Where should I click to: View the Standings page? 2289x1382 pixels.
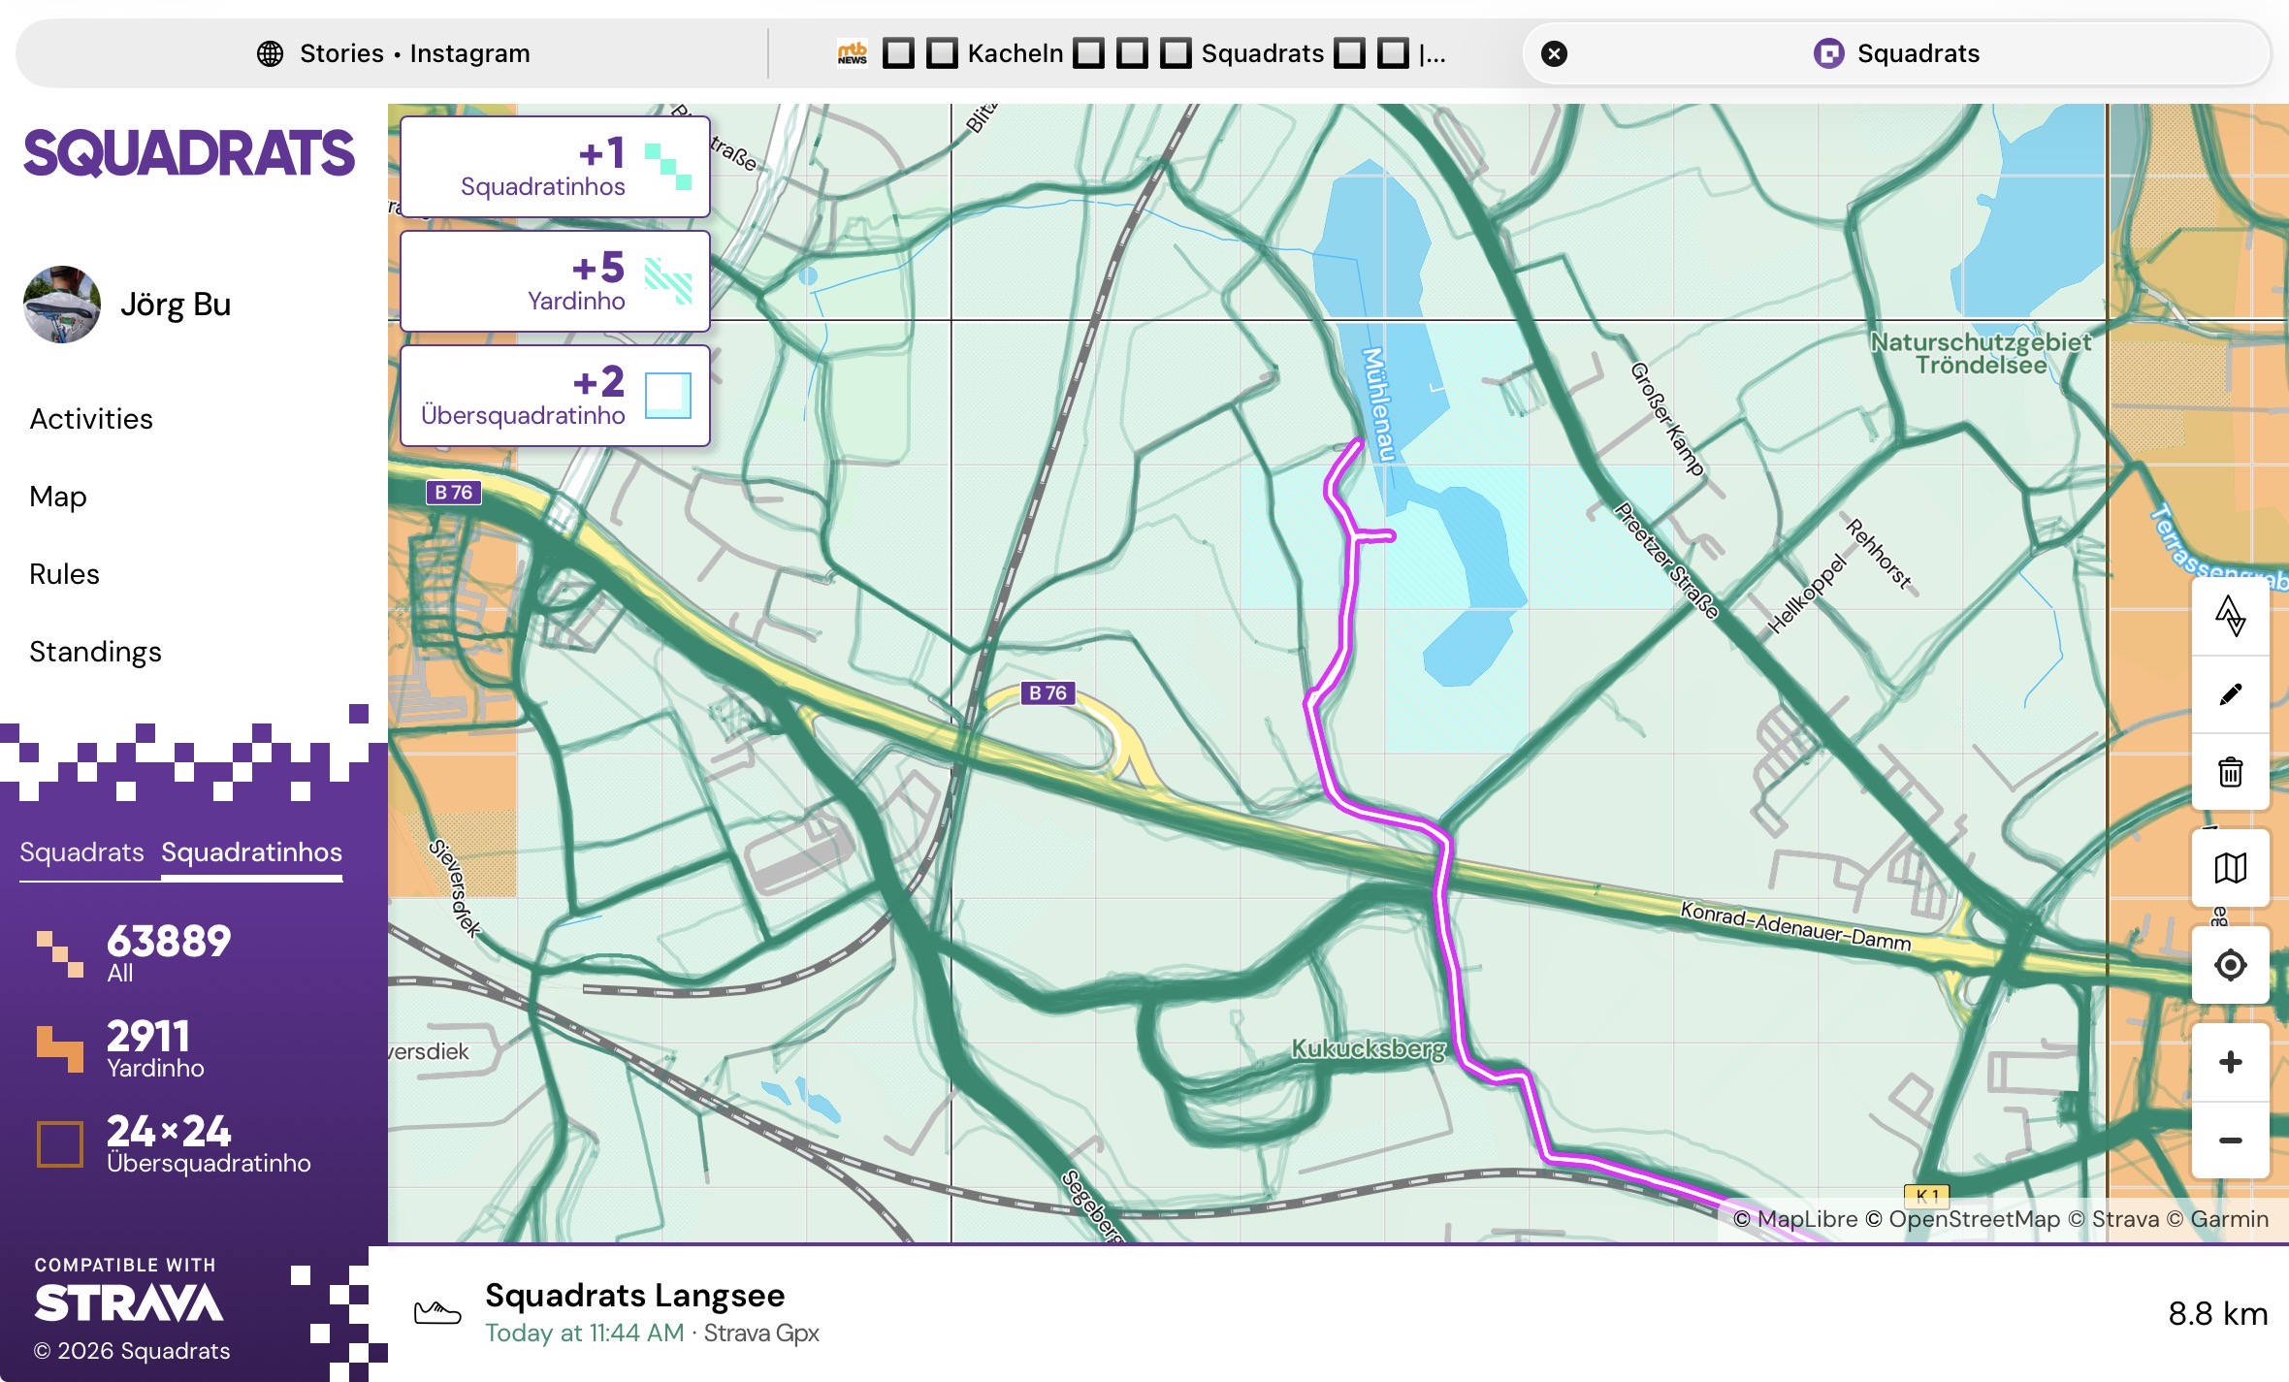(x=95, y=652)
